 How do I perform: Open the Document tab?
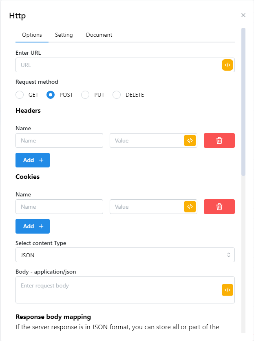tap(99, 35)
